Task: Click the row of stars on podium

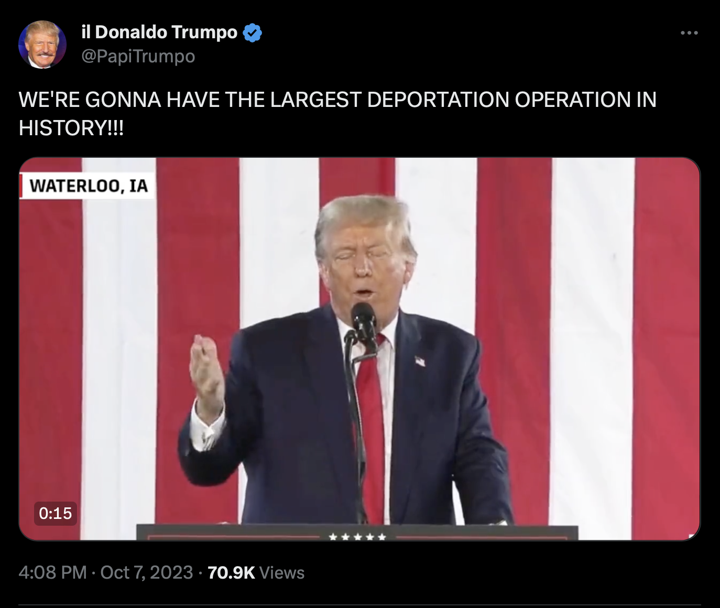Action: coord(357,537)
